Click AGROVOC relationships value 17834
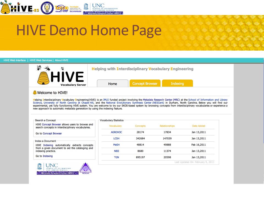Screen dimensions: 264x198 (x=167, y=132)
